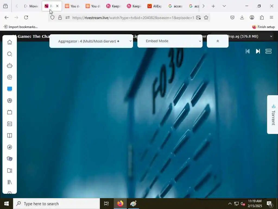Switch to the Movie tab
The width and height of the screenshot is (278, 209).
point(31,6)
